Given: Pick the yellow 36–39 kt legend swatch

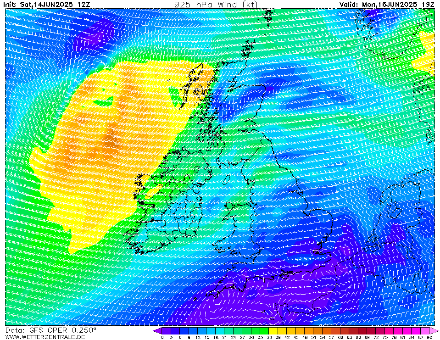Looking at the screenshot, I should [x=273, y=331].
